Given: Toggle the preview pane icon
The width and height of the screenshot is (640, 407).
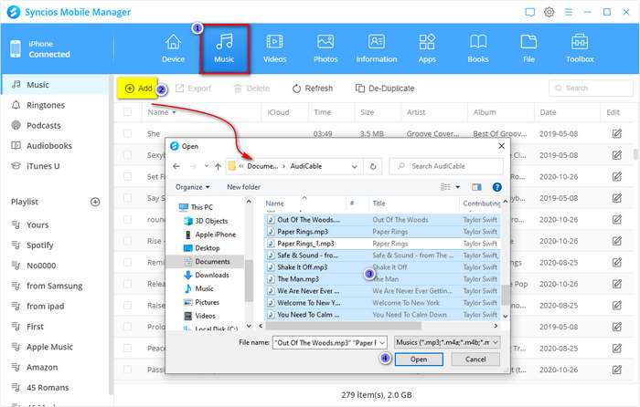Looking at the screenshot, I should 476,187.
